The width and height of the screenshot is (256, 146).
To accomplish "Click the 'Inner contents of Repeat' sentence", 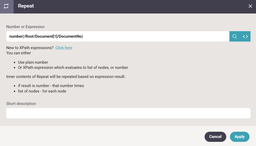I will pos(66,77).
